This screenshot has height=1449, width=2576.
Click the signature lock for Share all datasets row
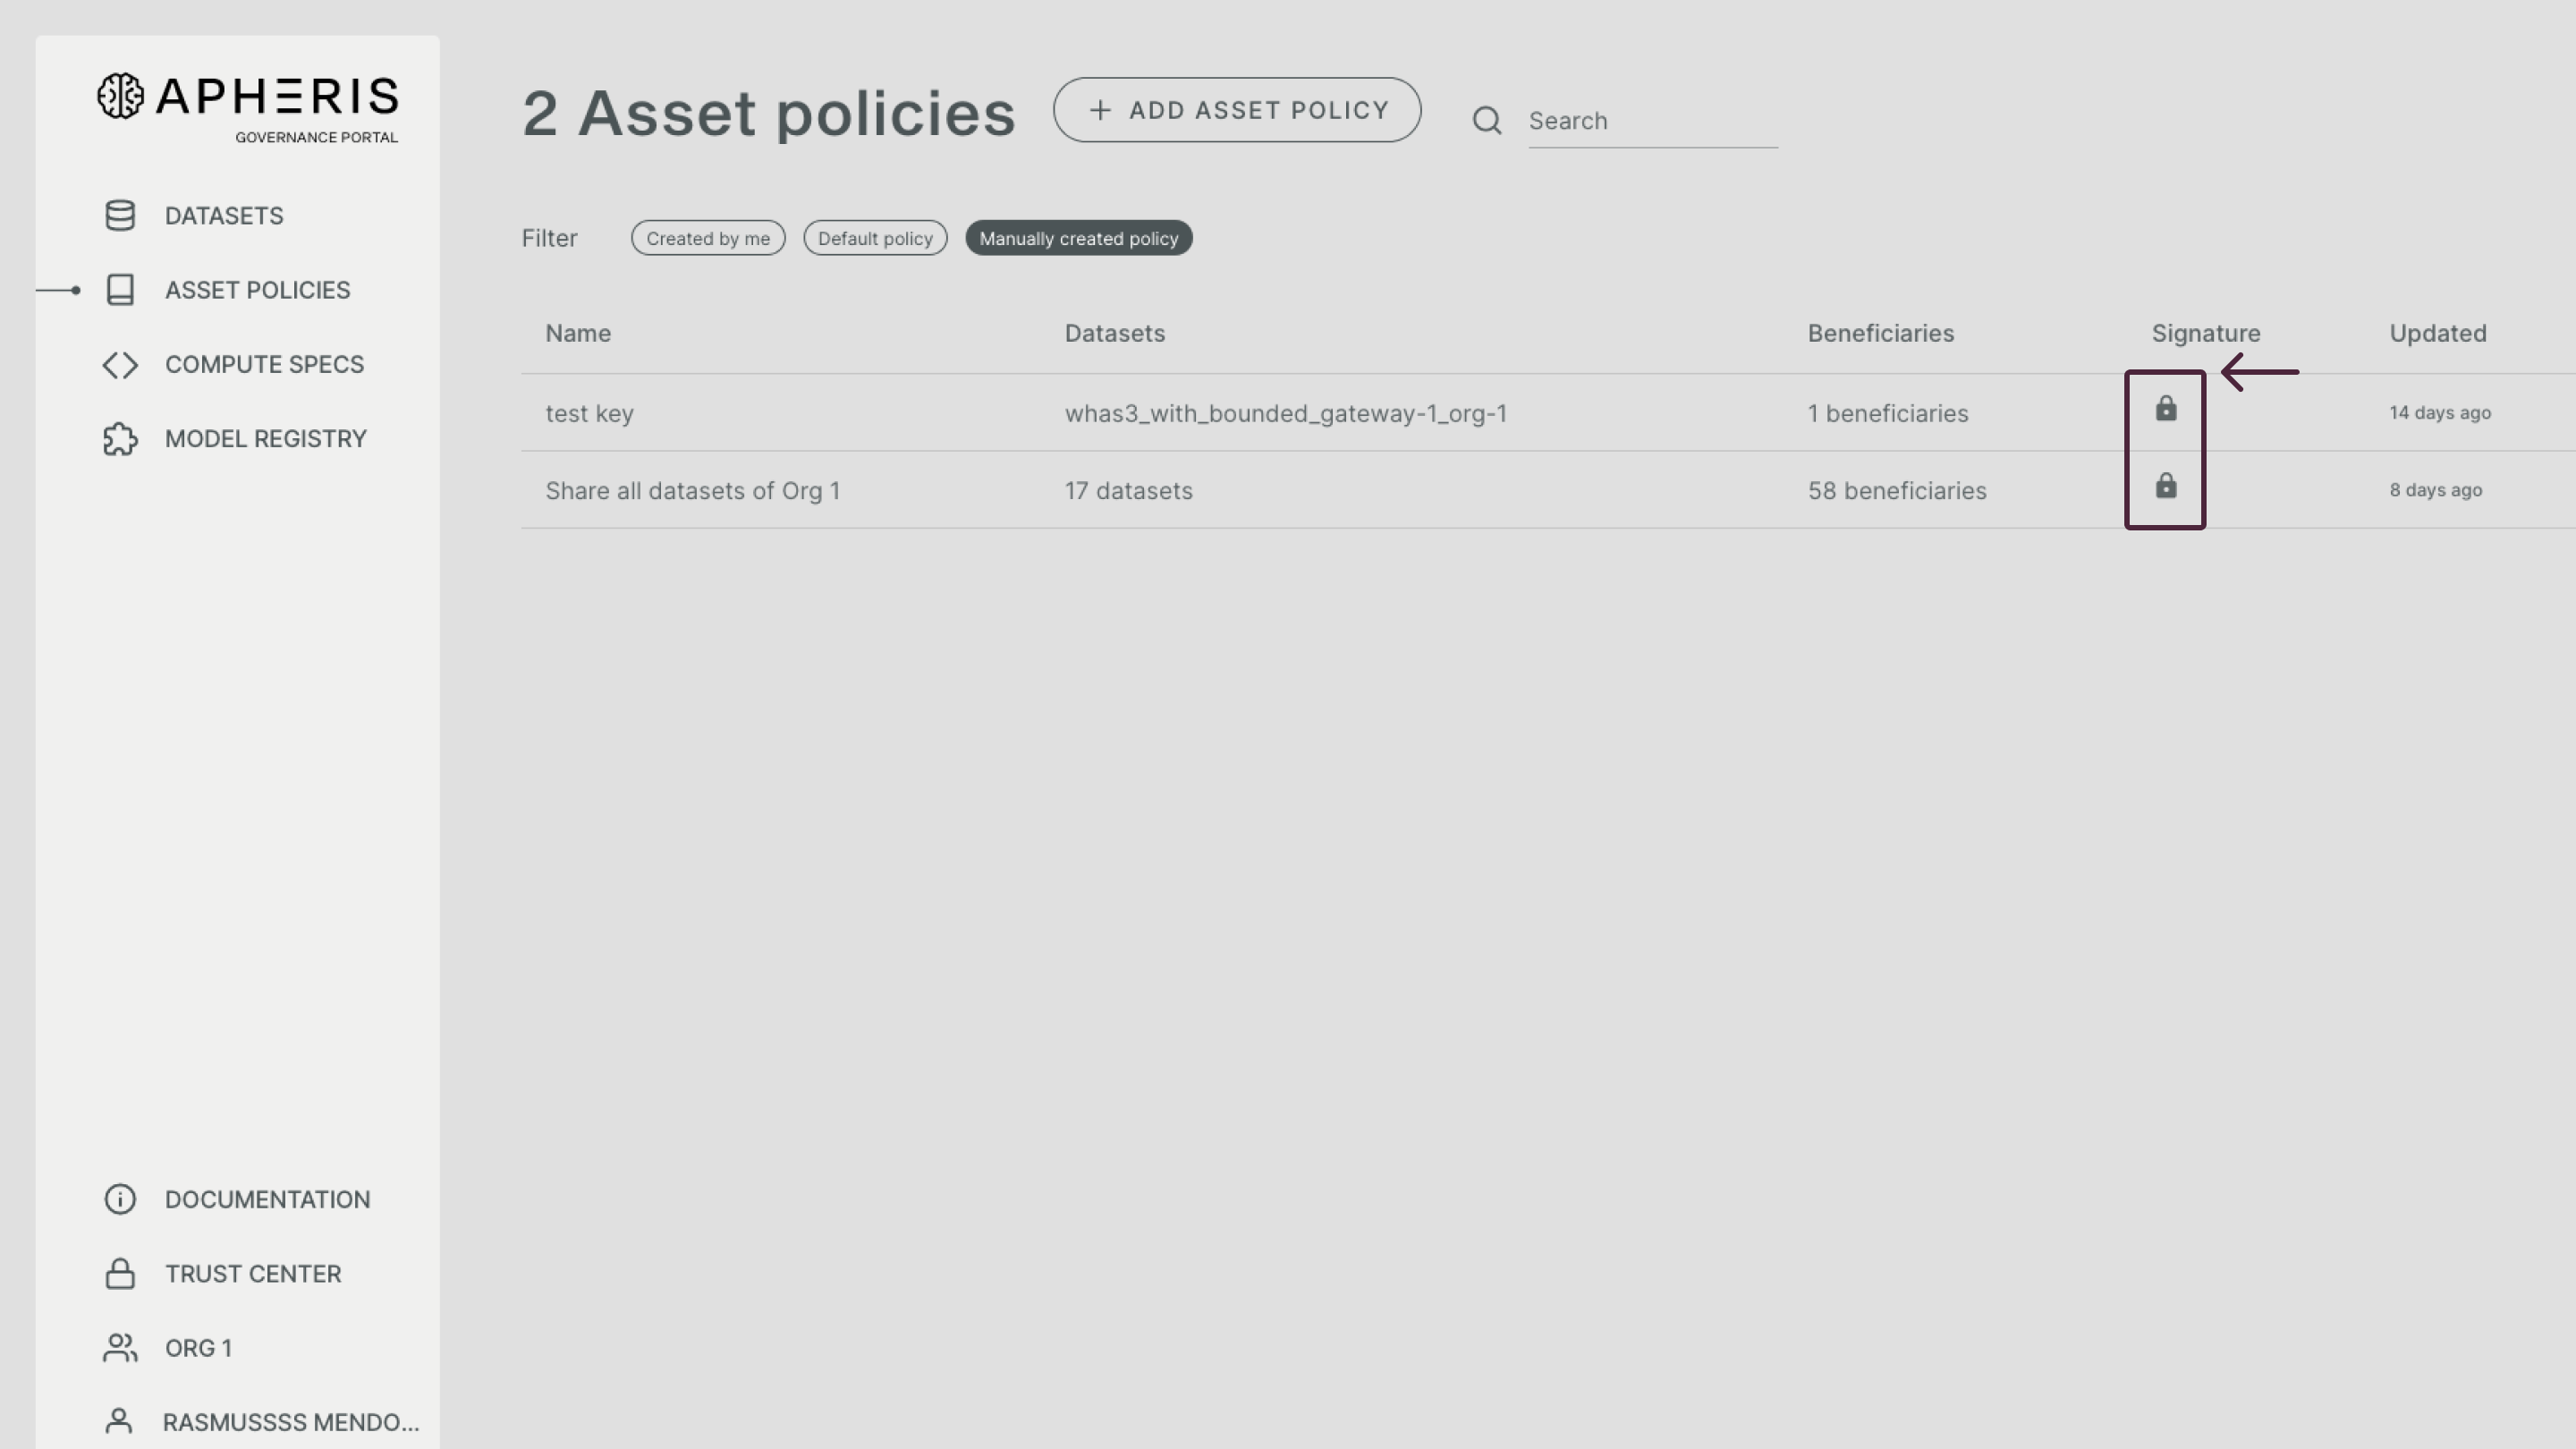click(2165, 487)
